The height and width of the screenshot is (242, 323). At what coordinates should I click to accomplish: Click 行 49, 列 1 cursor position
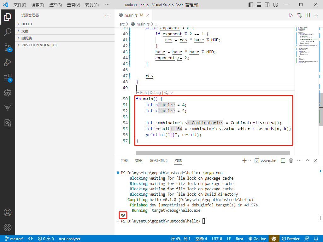click(x=180, y=239)
